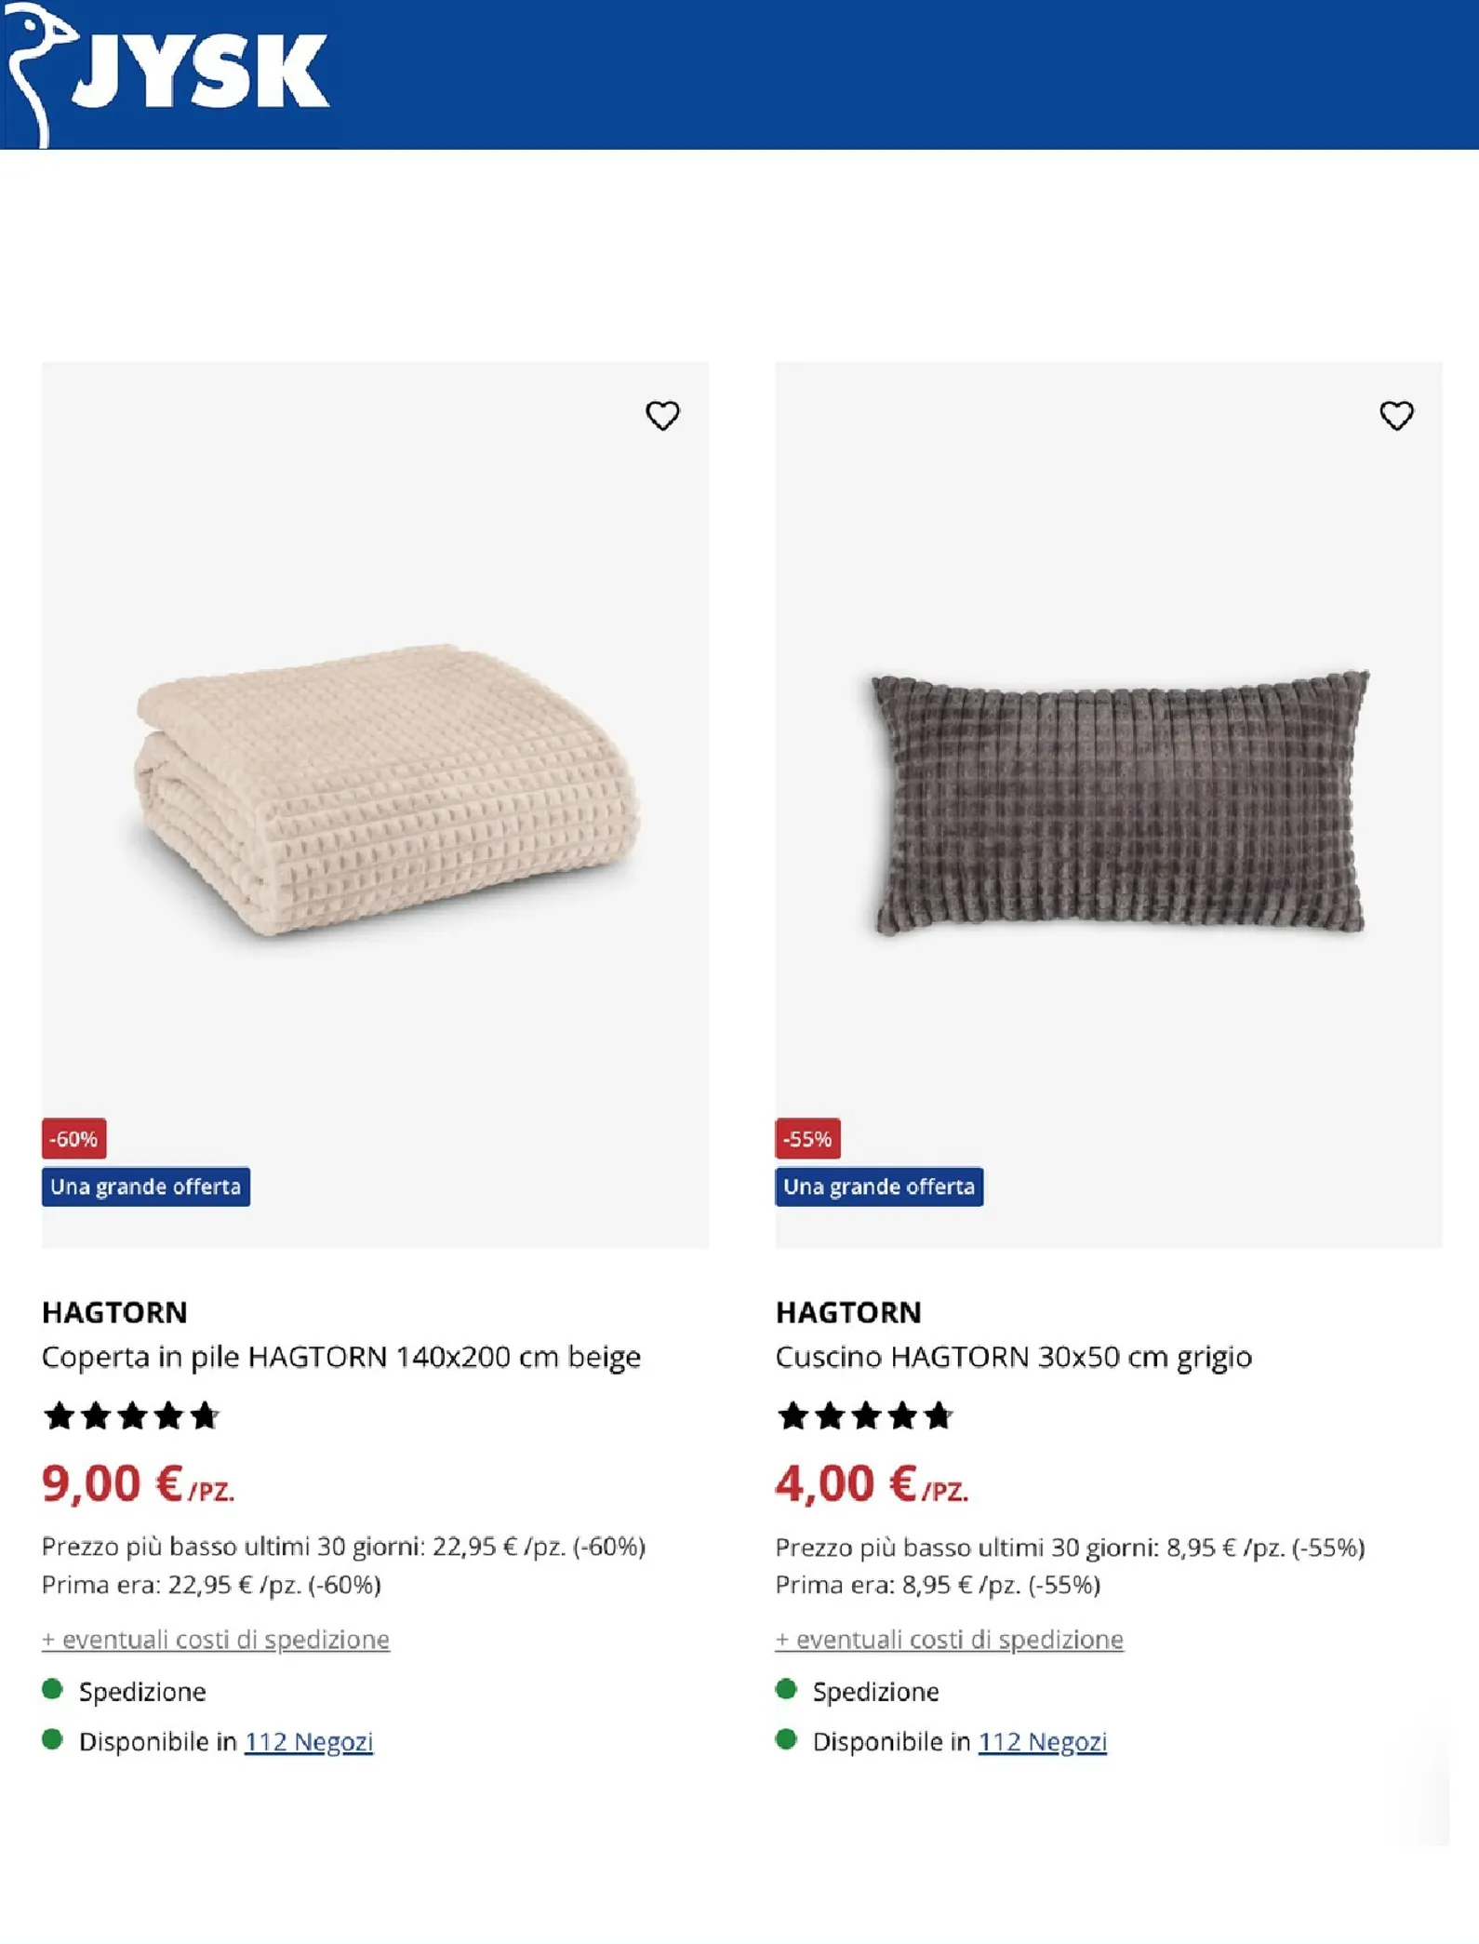
Task: Favorite the beige HAGTORN blanket with heart icon
Action: pos(662,415)
